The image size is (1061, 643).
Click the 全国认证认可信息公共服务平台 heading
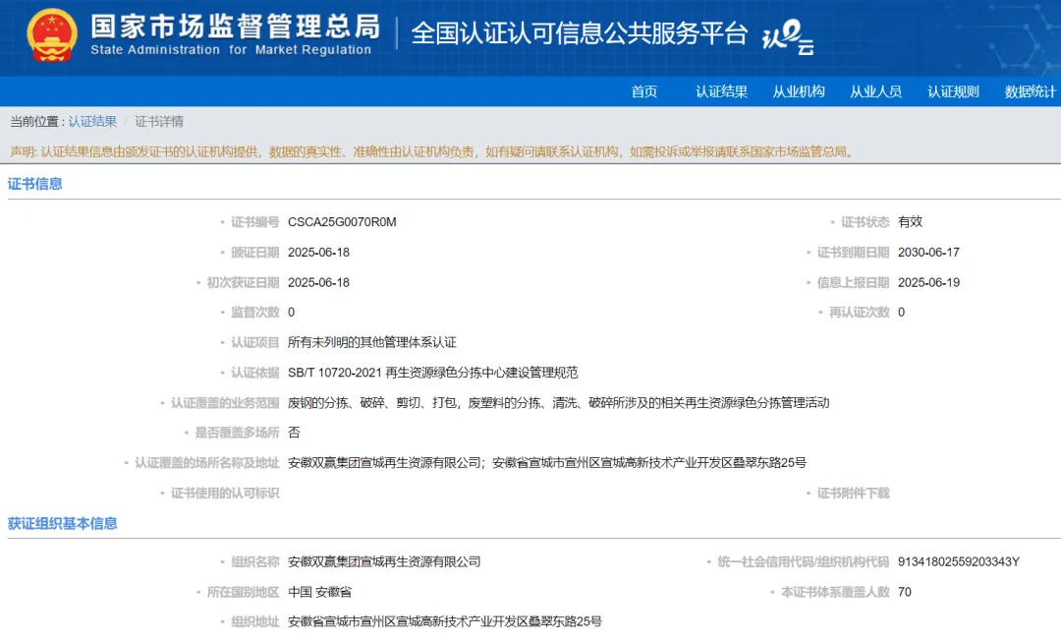pos(579,32)
